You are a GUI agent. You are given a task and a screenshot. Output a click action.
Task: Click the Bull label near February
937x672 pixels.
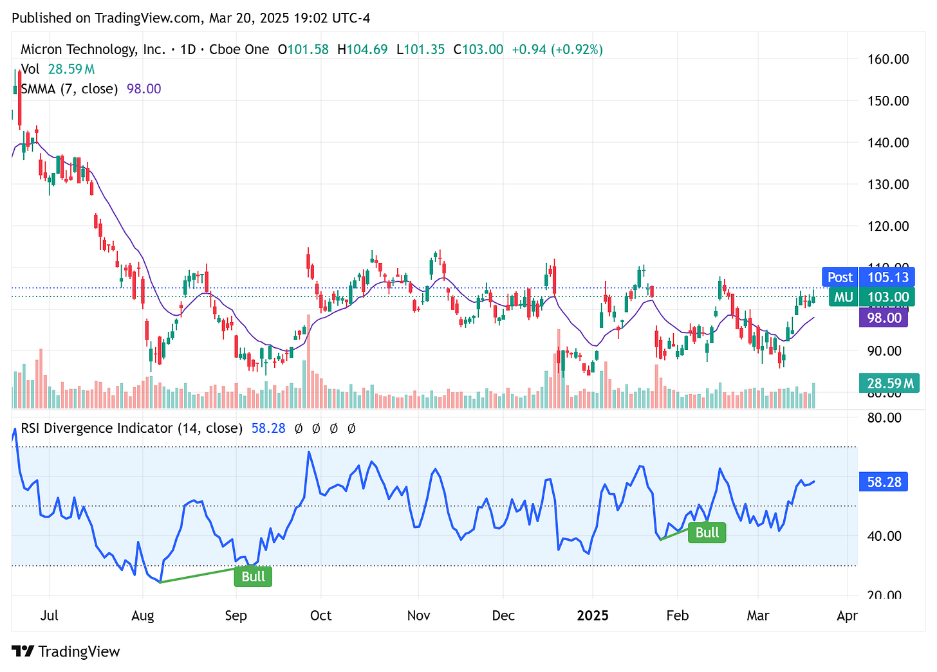click(x=706, y=532)
